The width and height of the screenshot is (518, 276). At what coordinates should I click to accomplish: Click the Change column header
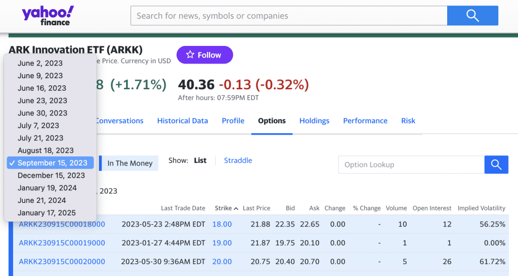335,208
